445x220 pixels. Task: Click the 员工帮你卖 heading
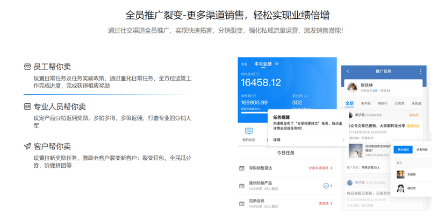tap(52, 67)
